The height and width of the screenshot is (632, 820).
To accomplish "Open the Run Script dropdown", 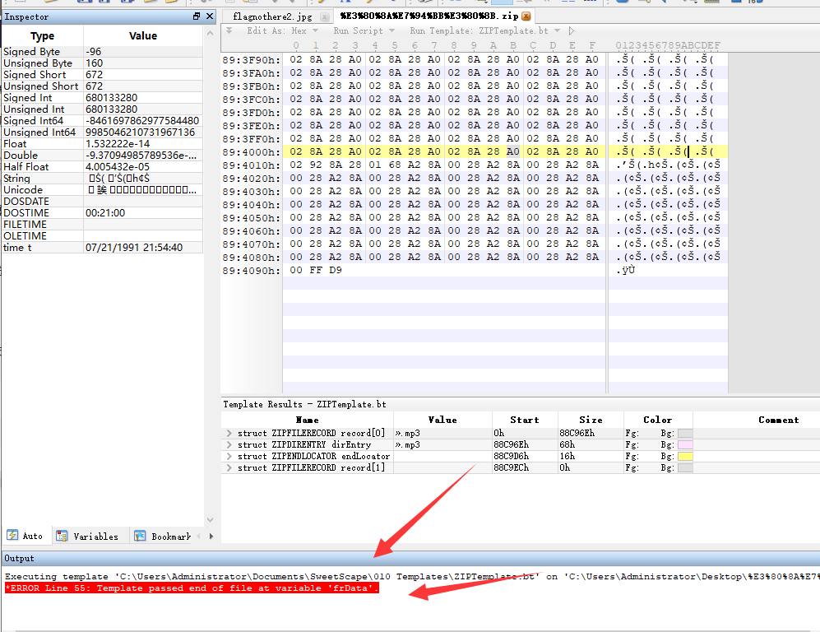I will (391, 31).
